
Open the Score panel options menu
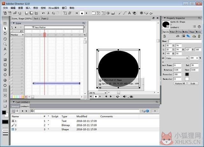[84, 23]
